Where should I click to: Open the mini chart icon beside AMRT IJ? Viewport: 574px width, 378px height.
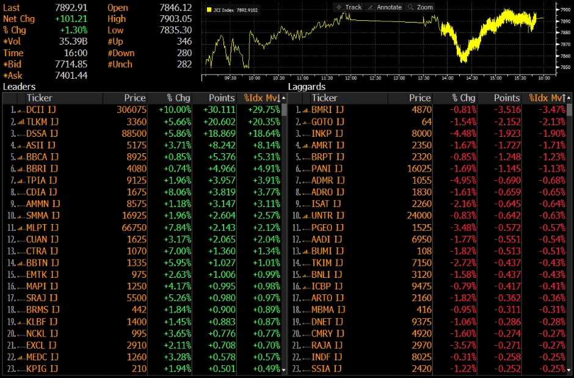coord(307,145)
